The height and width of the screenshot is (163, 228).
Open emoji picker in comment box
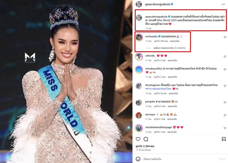(138, 159)
